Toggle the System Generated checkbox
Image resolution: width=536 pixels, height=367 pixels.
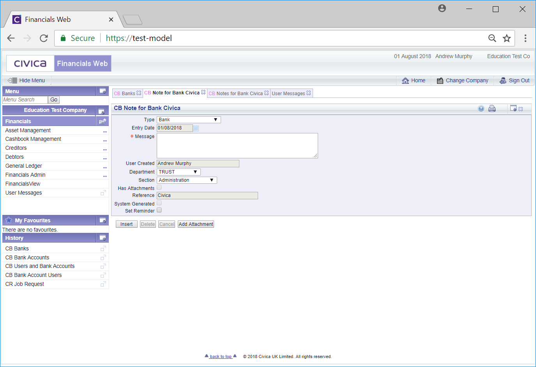(x=159, y=203)
